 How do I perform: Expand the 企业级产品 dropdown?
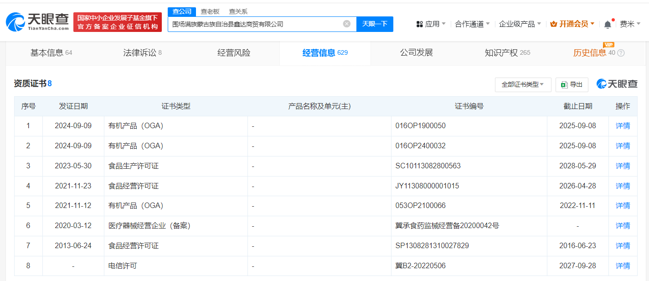click(520, 24)
